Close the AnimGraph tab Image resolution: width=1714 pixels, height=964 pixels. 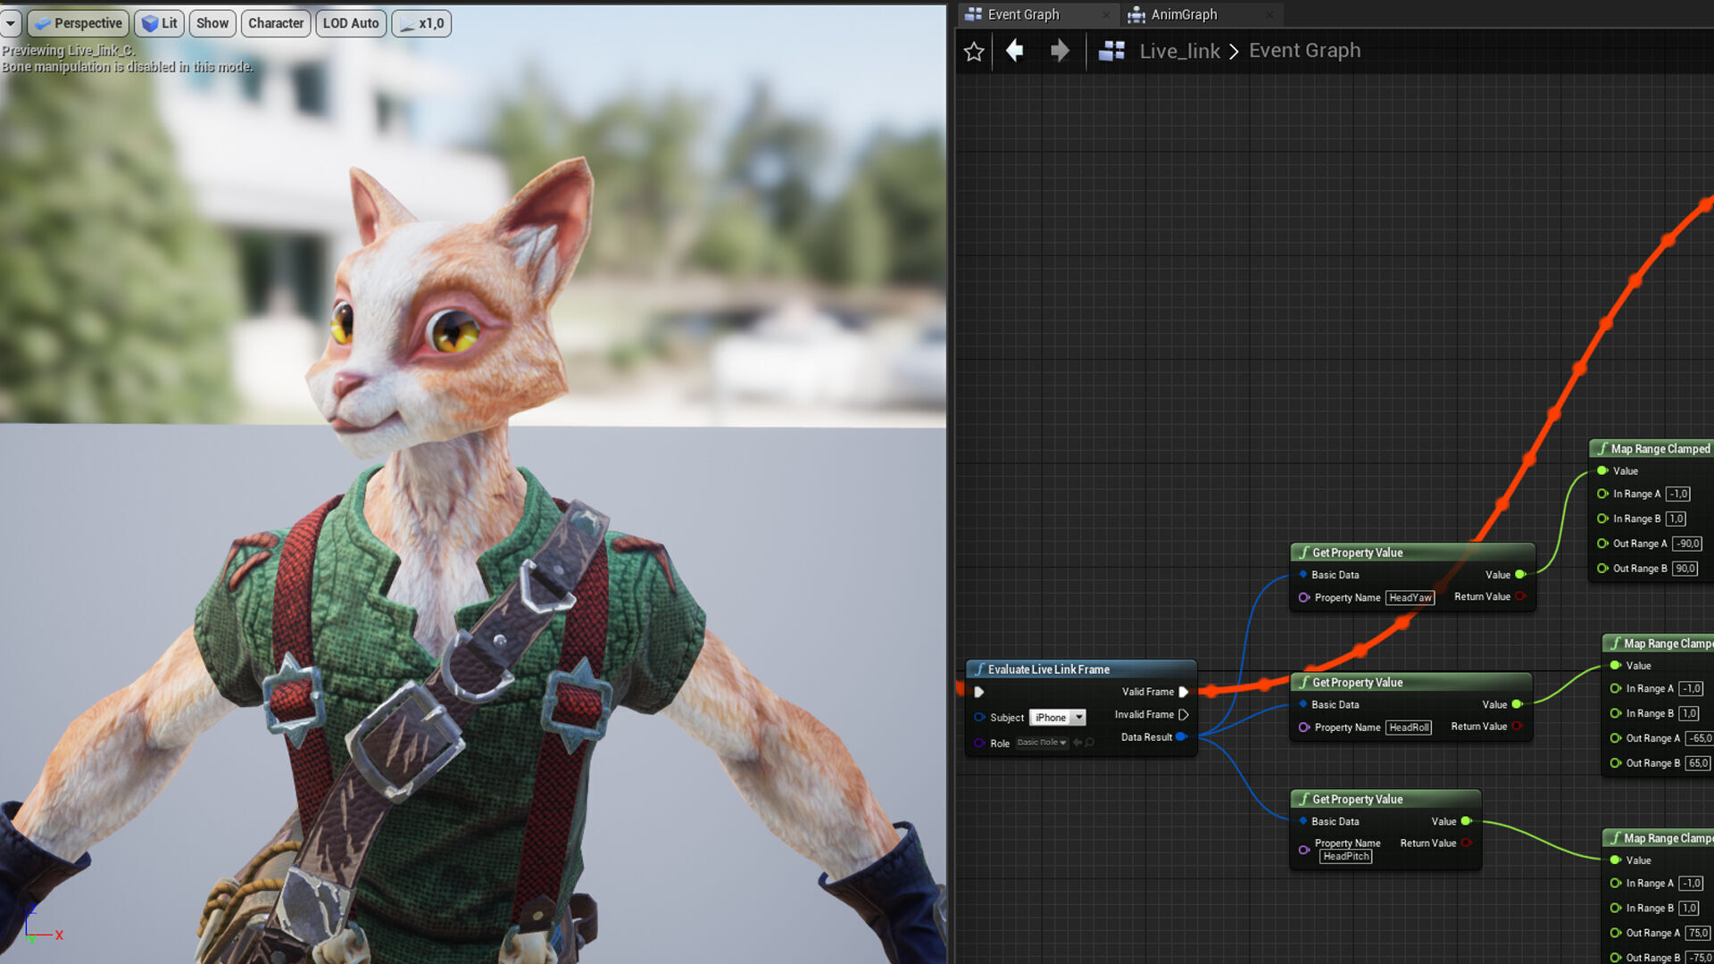point(1269,14)
